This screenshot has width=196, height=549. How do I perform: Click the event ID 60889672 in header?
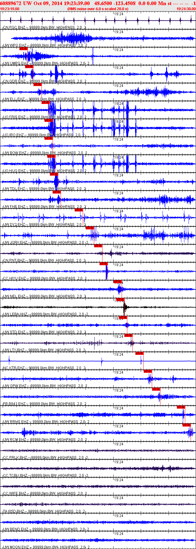(x=11, y=3)
